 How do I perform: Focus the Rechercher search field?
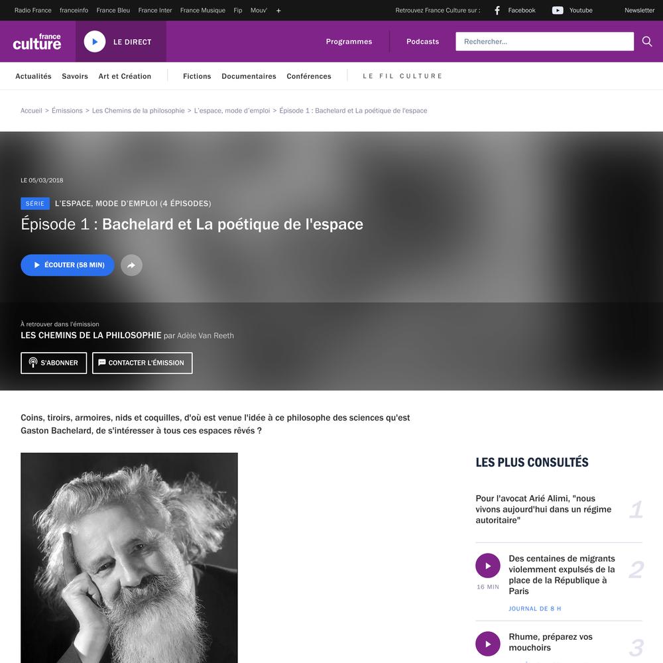[x=544, y=41]
